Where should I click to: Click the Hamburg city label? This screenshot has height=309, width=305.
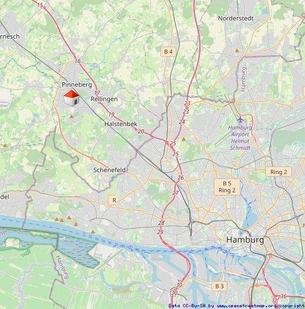click(245, 240)
